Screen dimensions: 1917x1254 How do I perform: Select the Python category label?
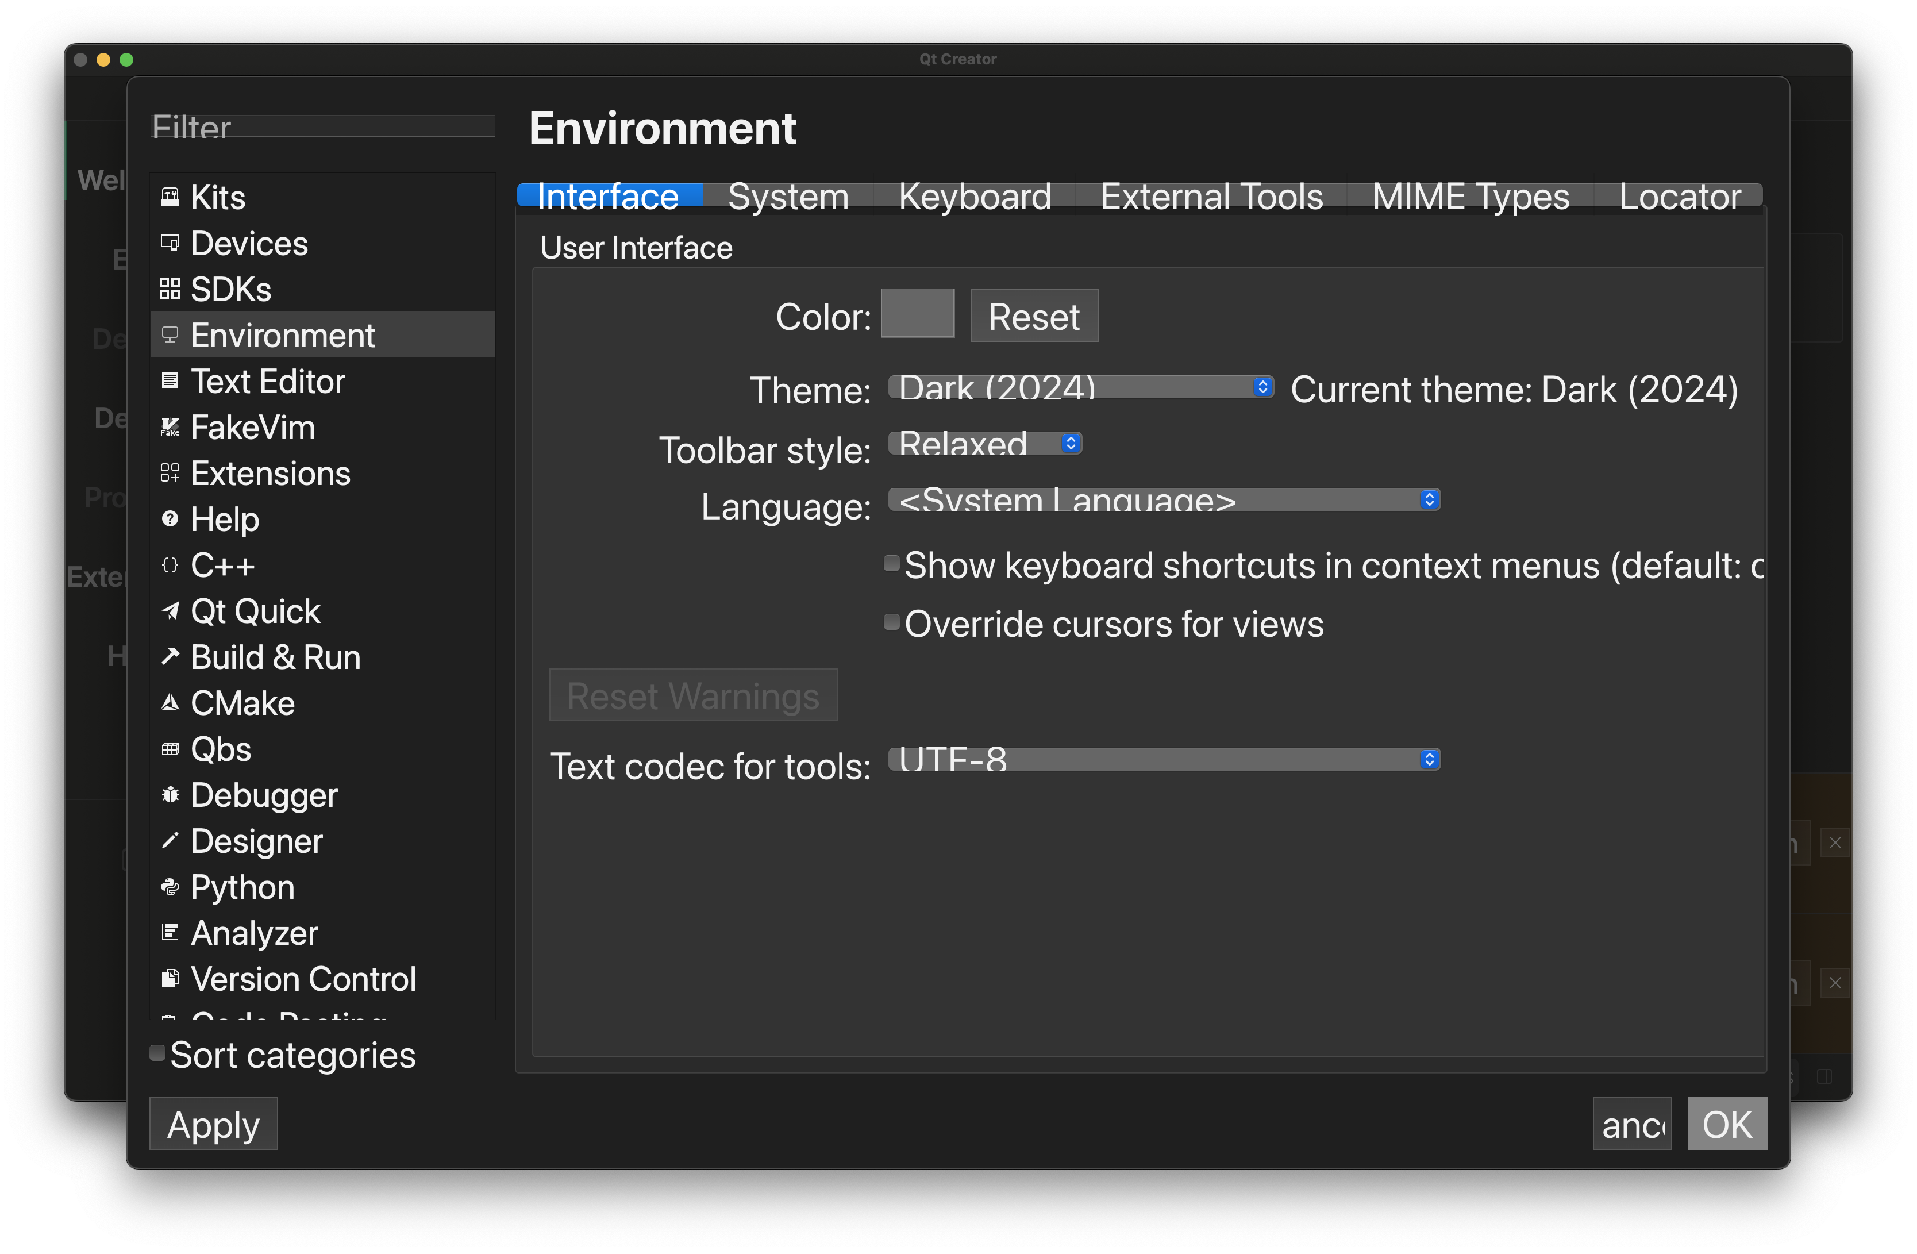click(x=242, y=887)
